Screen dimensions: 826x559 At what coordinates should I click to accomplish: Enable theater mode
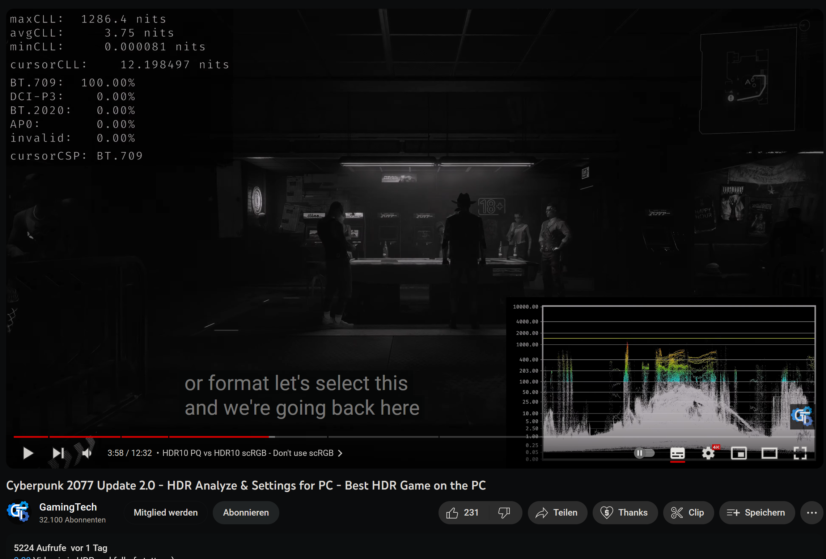coord(769,453)
